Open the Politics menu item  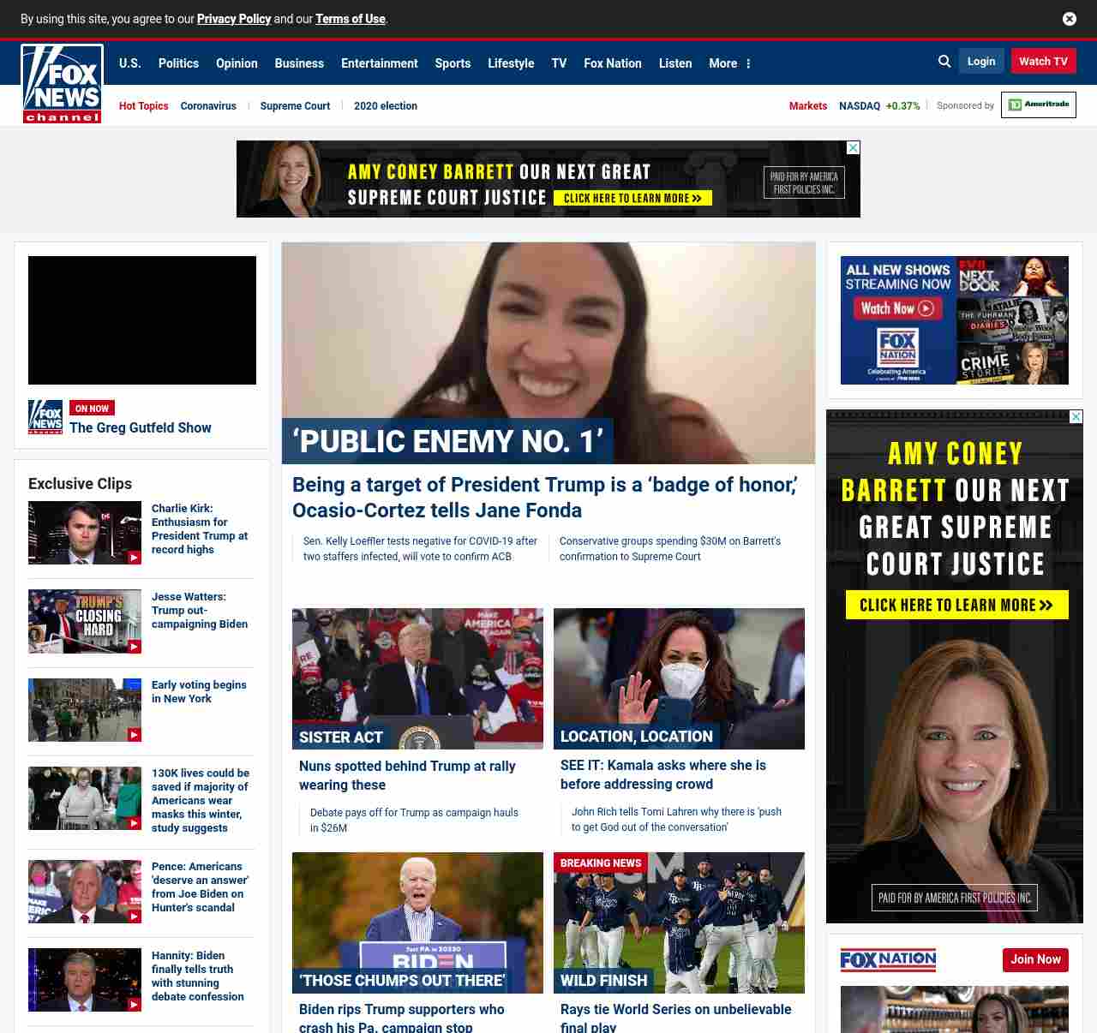pos(178,63)
